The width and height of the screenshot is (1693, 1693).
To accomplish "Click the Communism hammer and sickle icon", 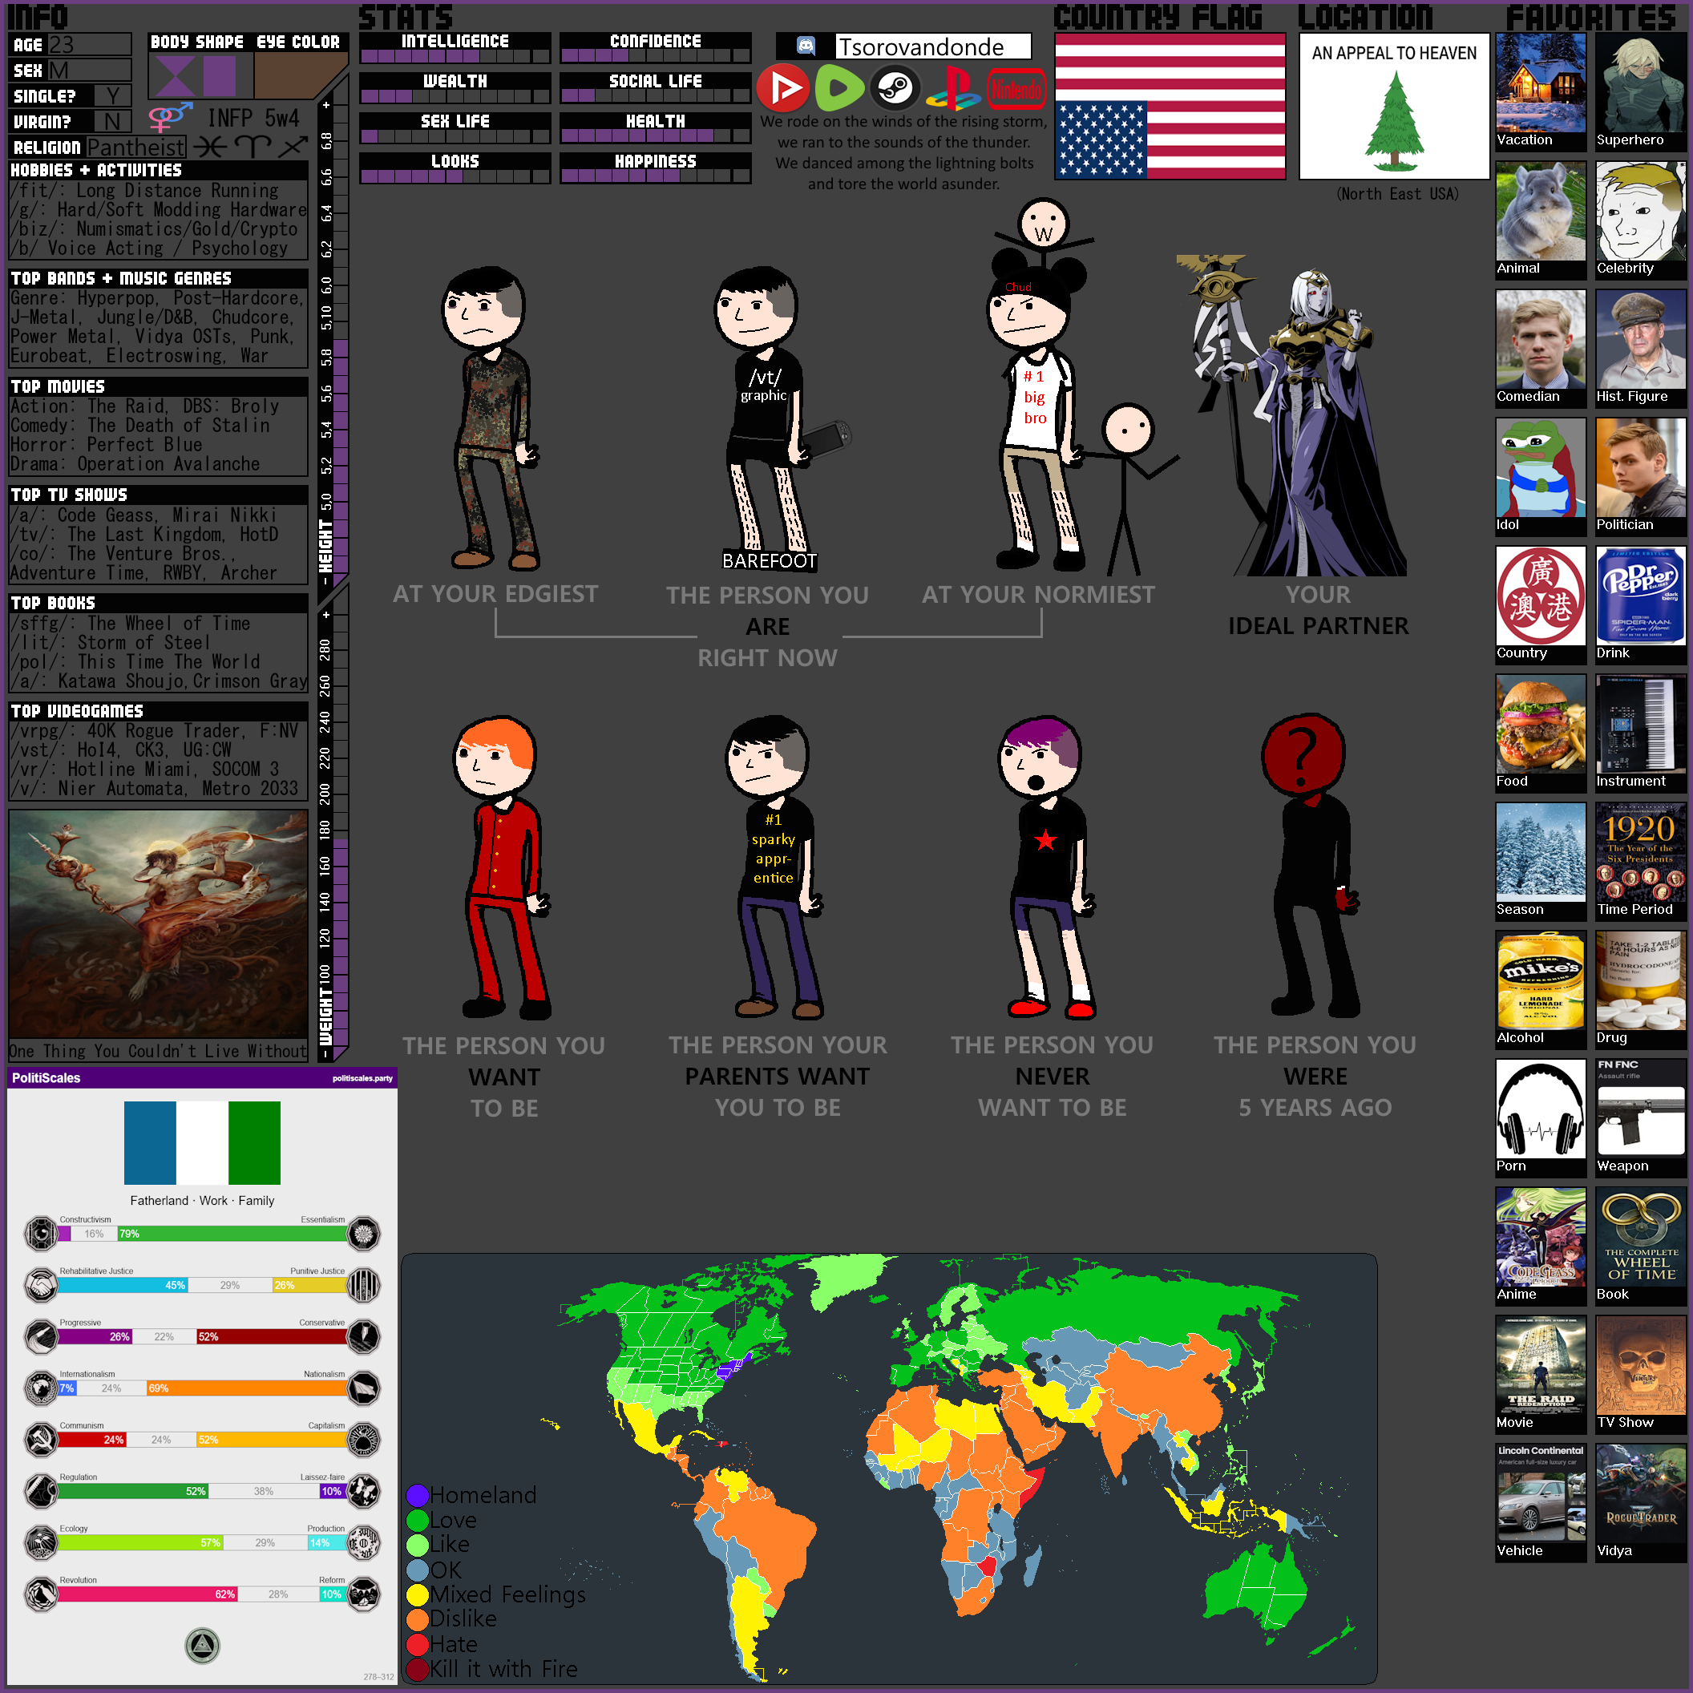I will pyautogui.click(x=40, y=1439).
